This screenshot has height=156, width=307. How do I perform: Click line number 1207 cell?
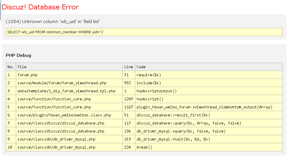(x=129, y=99)
